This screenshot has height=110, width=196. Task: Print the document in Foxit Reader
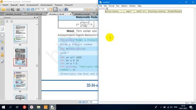18,9
